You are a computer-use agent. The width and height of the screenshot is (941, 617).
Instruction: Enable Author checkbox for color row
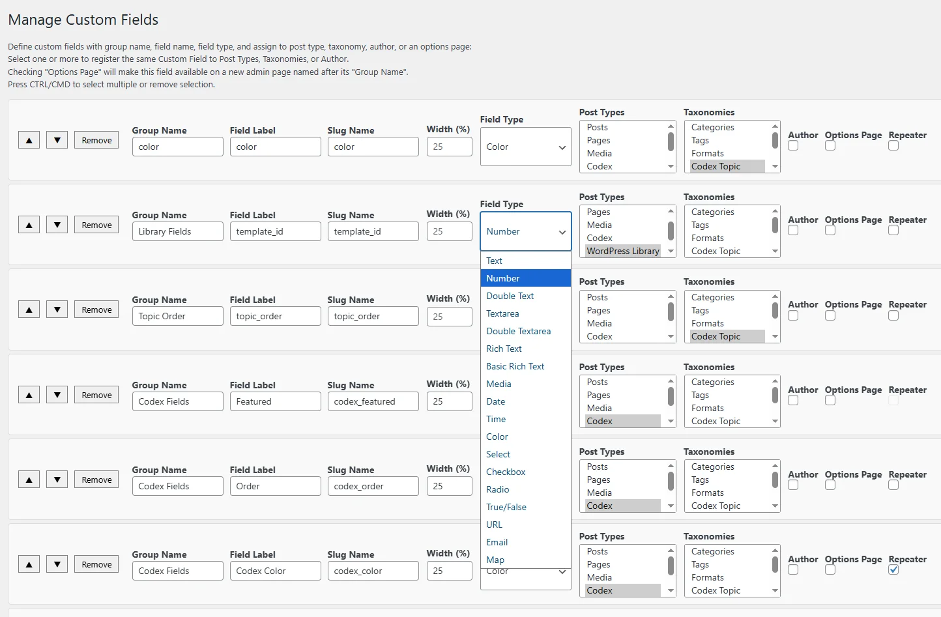tap(793, 145)
